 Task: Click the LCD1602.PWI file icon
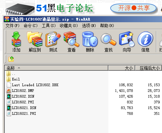coord(9,102)
